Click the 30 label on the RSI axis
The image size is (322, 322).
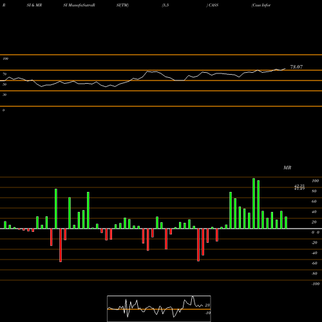5,95
